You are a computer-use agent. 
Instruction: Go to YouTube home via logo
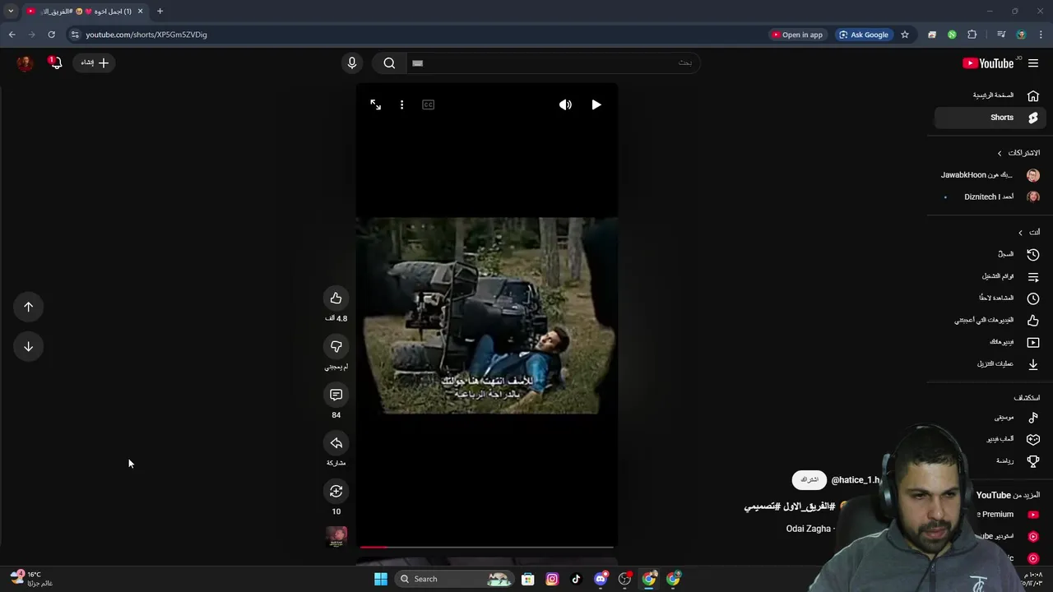tap(988, 63)
